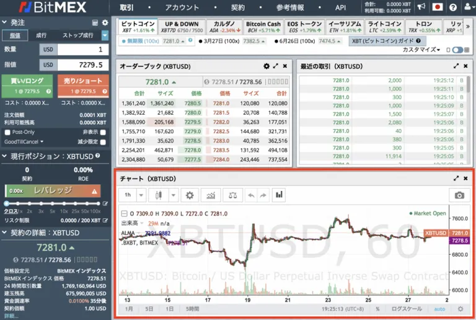The image size is (476, 320).
Task: Open アカウント menu
Action: [182, 7]
